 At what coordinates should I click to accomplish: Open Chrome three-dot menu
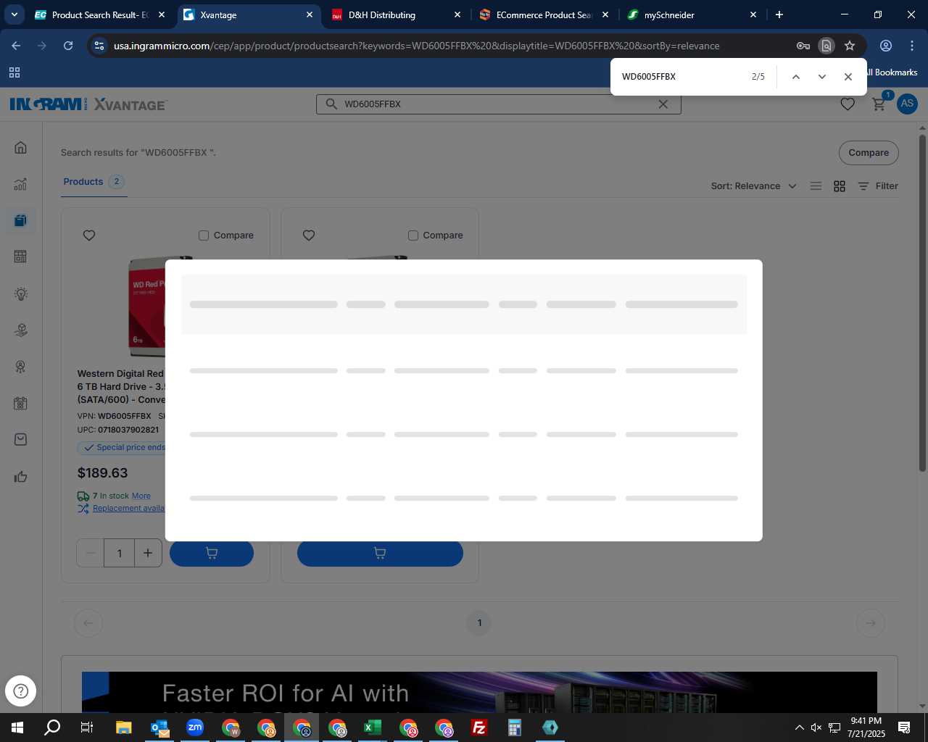click(x=912, y=46)
